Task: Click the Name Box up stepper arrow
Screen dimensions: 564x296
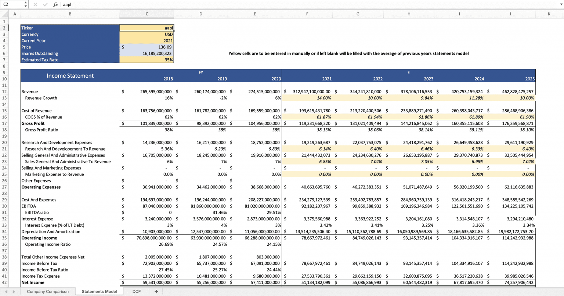Action: [25, 3]
